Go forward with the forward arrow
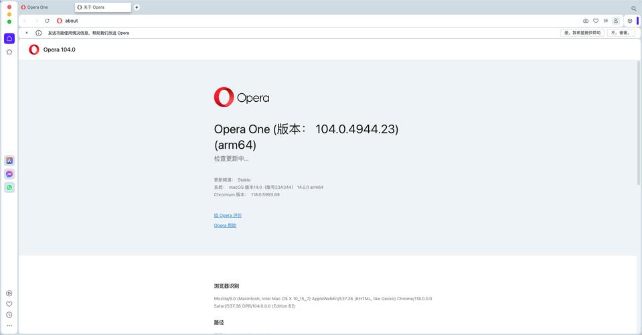642x335 pixels. pyautogui.click(x=36, y=21)
